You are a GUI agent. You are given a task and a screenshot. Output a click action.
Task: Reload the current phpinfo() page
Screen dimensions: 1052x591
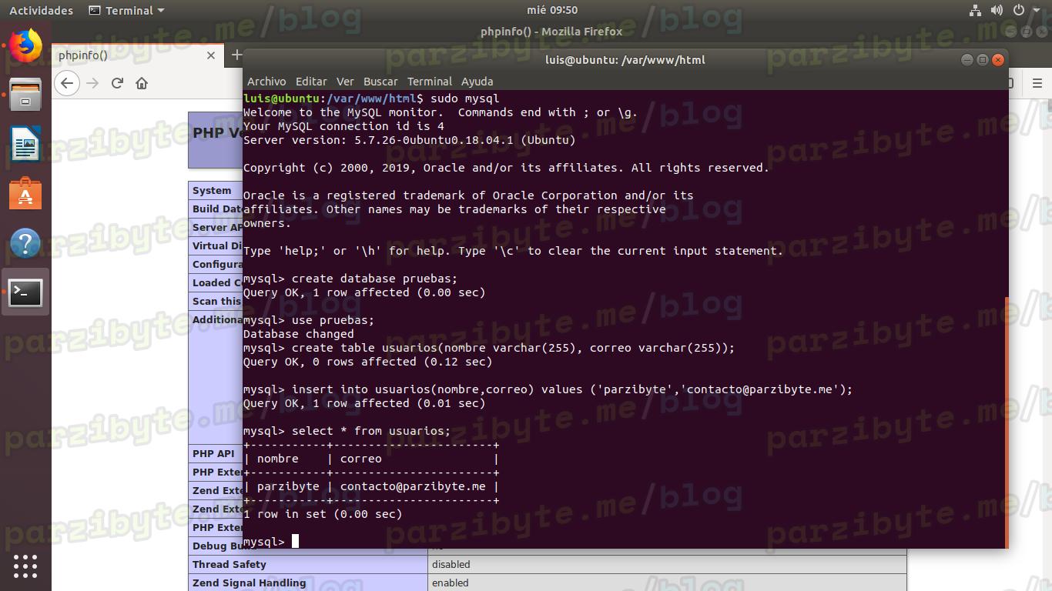tap(117, 83)
